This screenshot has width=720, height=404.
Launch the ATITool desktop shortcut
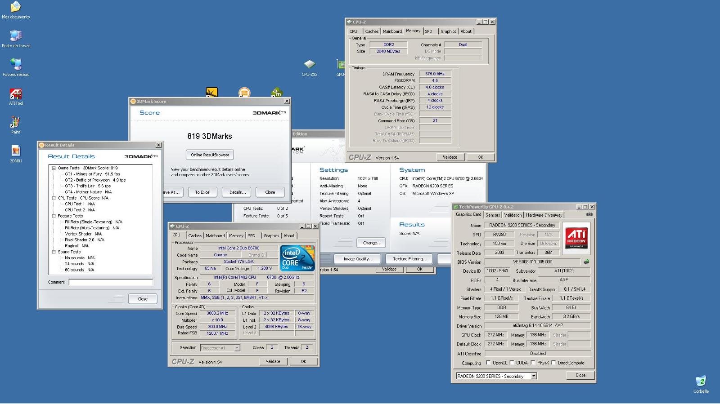(16, 97)
